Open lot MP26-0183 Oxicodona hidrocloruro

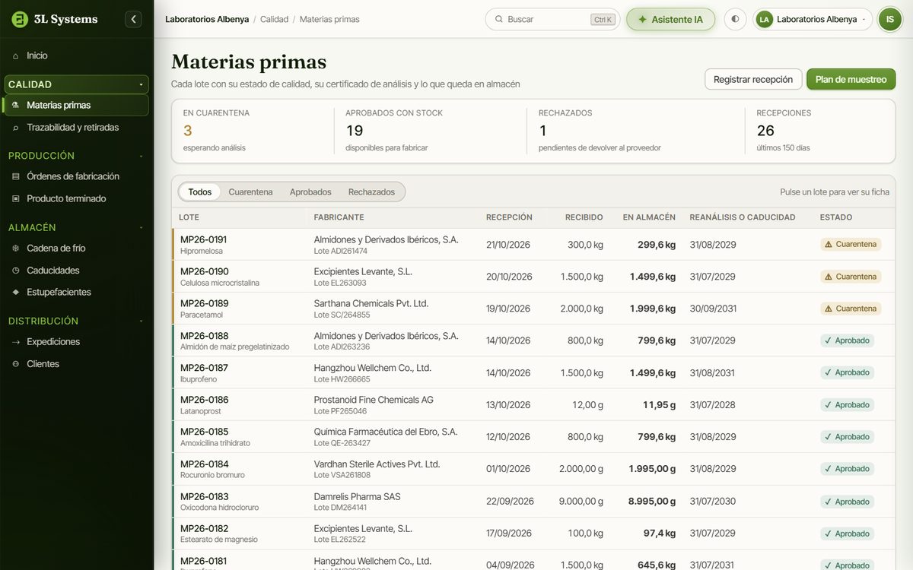tap(533, 502)
